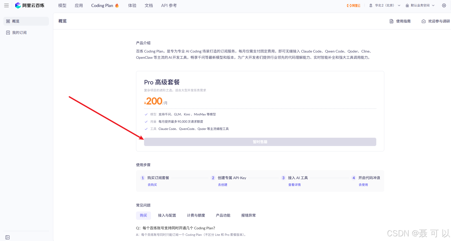
Task: Click the location pin region icon
Action: click(371, 5)
